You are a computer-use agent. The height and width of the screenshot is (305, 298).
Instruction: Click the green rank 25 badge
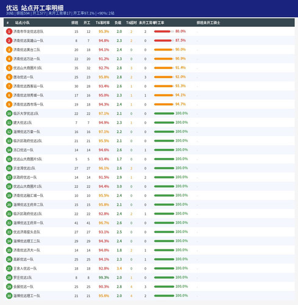coord(9,250)
